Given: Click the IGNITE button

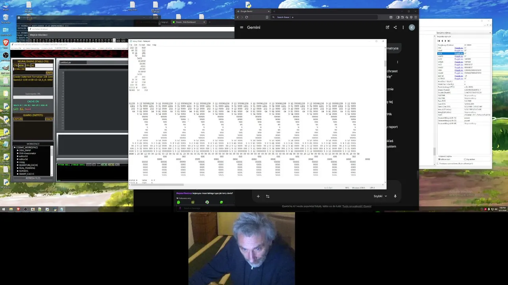Looking at the screenshot, I should (x=50, y=72).
